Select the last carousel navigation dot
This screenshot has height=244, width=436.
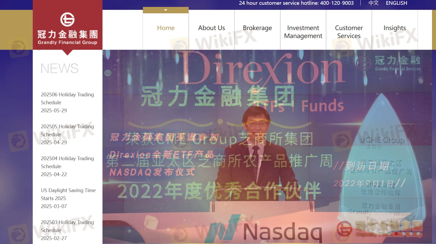(x=418, y=234)
